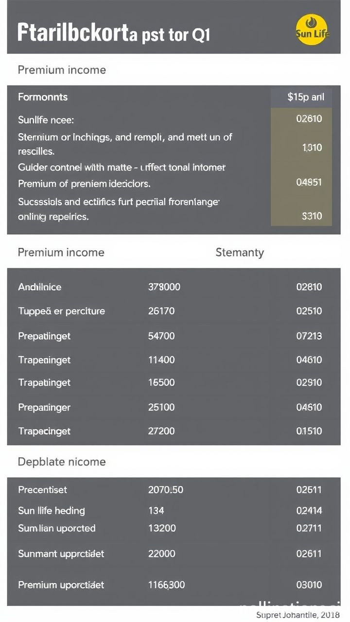
Task: Select the Tuppeä er perciture row
Action: [61, 311]
